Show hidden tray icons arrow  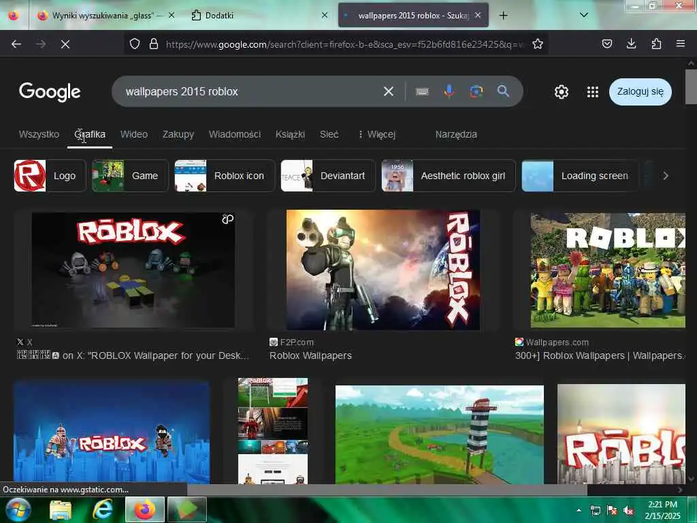tap(579, 510)
